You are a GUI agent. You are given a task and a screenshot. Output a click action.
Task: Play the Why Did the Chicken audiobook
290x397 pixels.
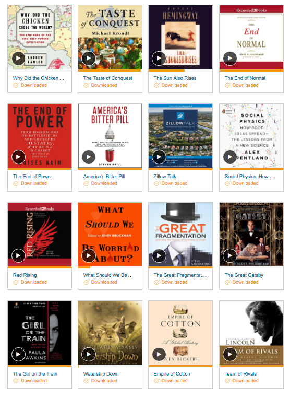point(18,58)
